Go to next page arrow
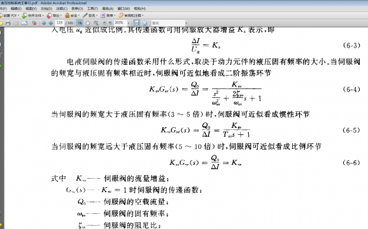The height and width of the screenshot is (229, 368). tap(50, 23)
